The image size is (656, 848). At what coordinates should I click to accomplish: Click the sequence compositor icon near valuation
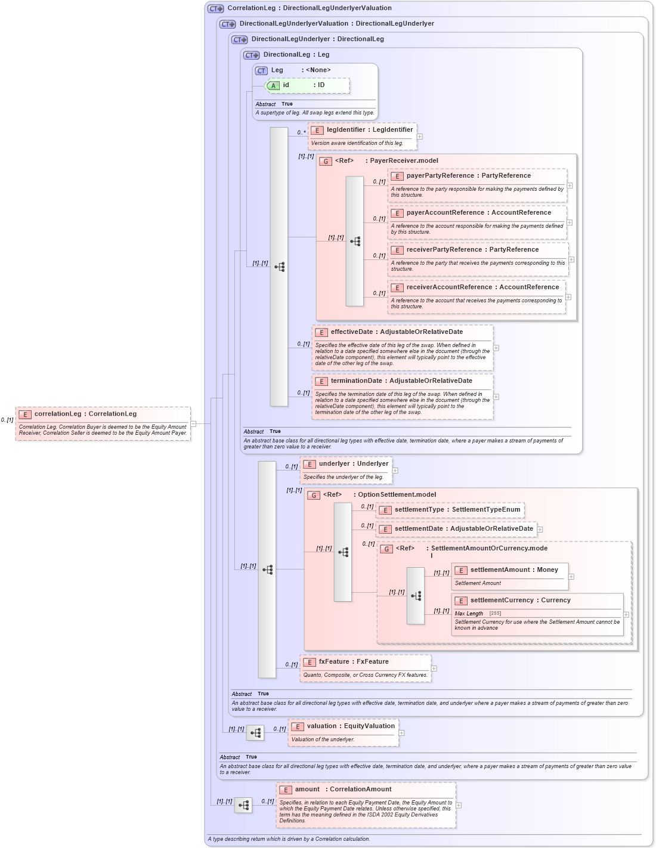click(x=255, y=733)
